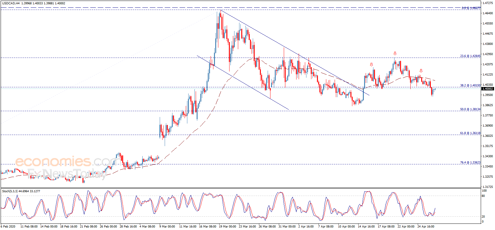Click the price axis value 1.47275

(488, 3)
